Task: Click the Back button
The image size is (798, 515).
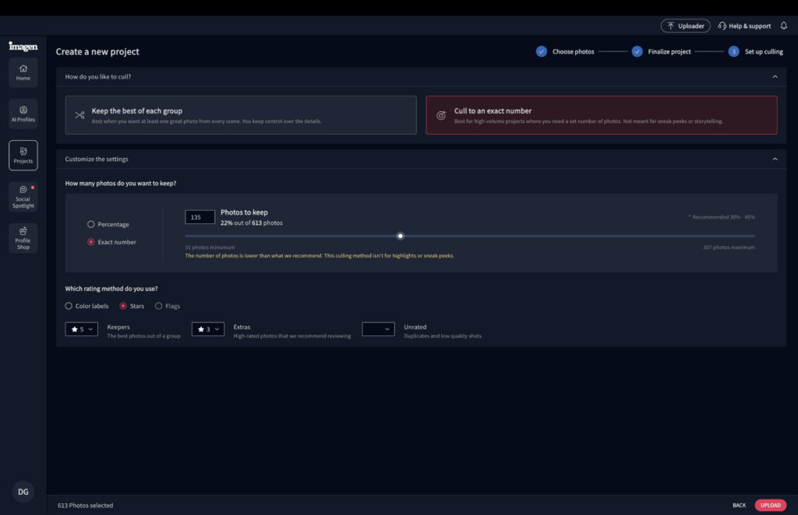Action: (739, 505)
